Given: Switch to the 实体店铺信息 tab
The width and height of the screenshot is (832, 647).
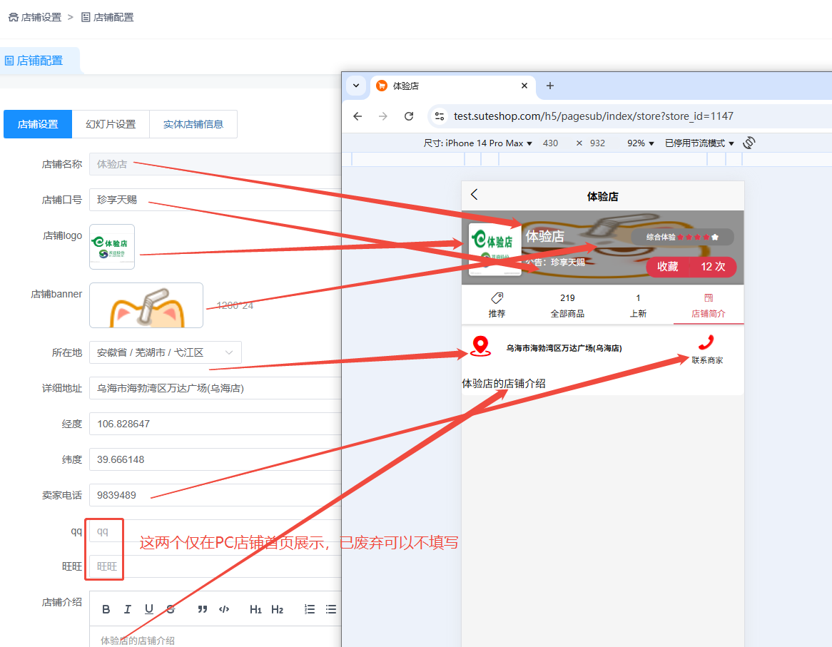Looking at the screenshot, I should (x=193, y=124).
